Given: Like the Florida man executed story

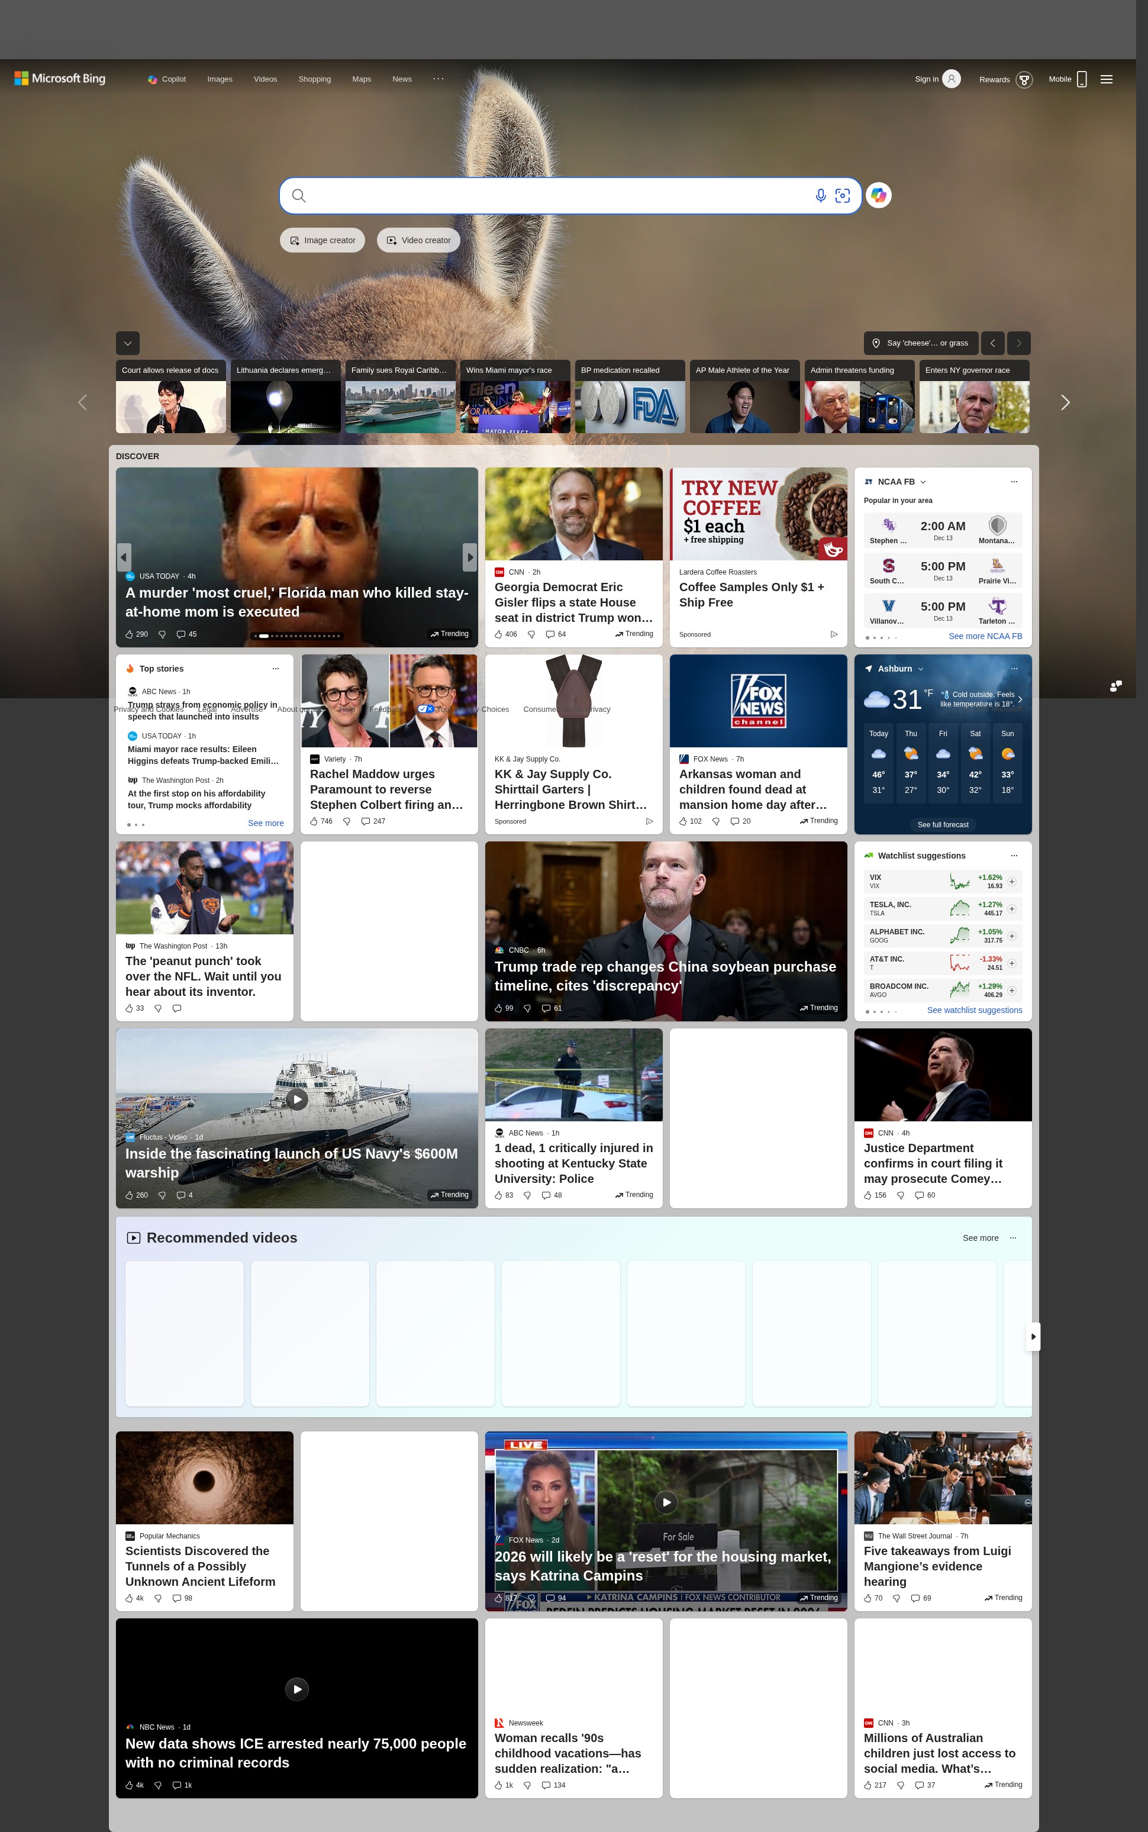Looking at the screenshot, I should (x=130, y=634).
